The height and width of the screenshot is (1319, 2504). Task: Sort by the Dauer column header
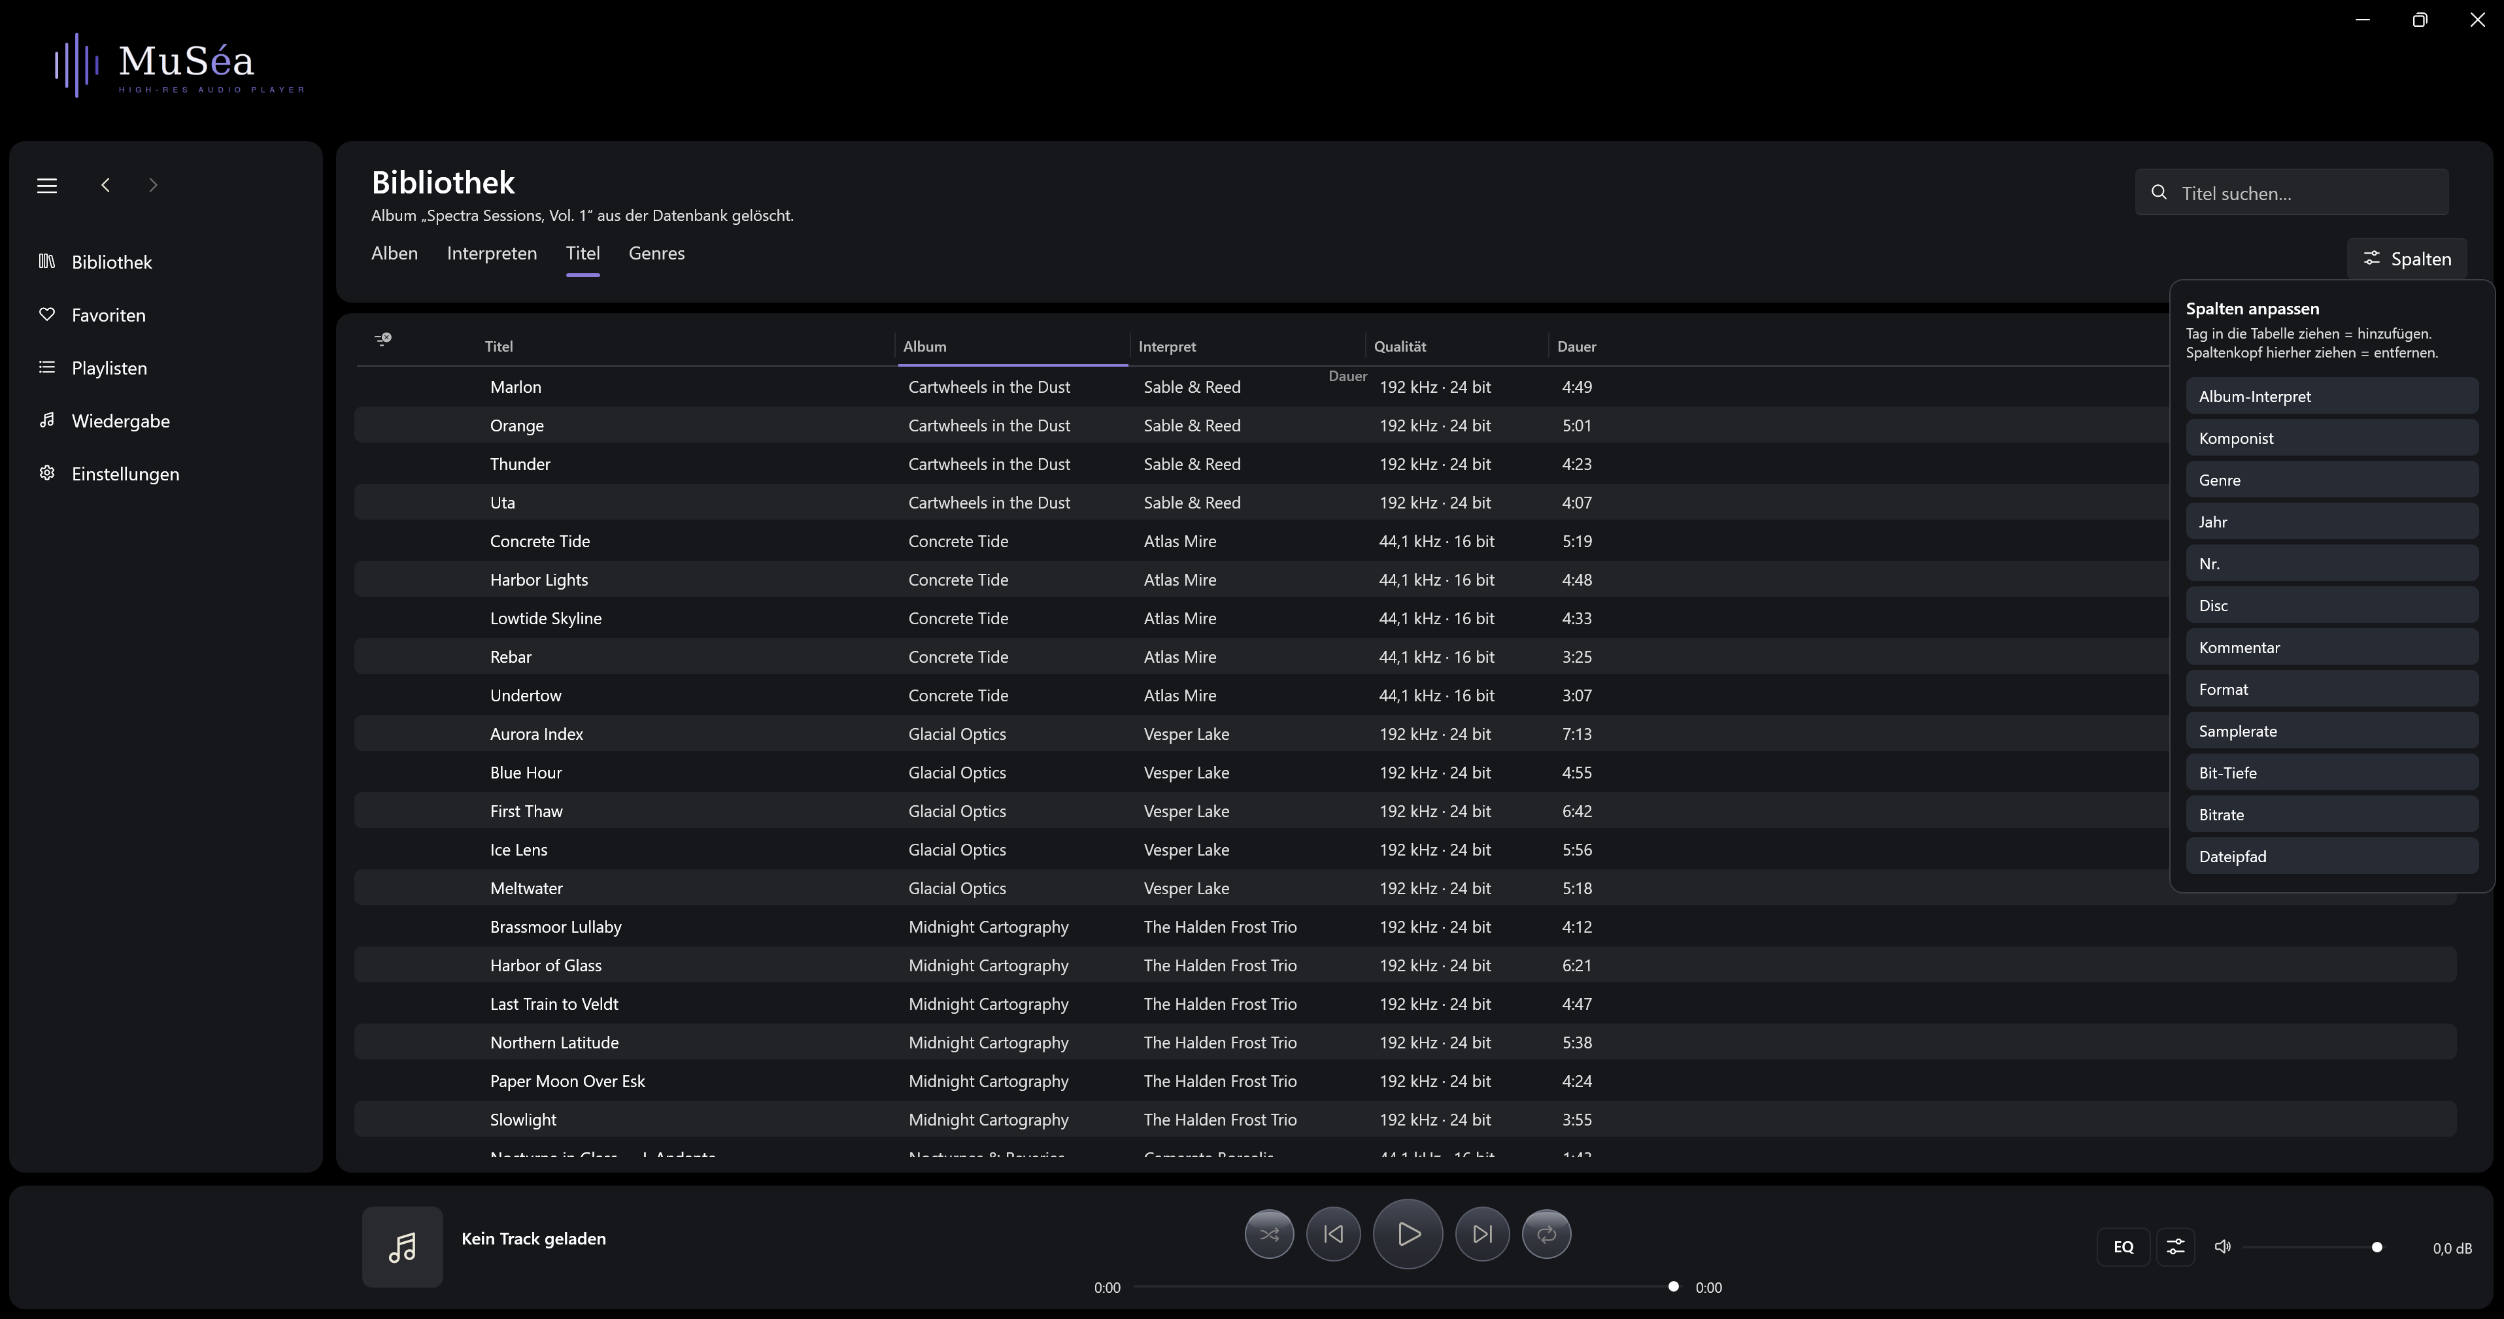coord(1577,346)
